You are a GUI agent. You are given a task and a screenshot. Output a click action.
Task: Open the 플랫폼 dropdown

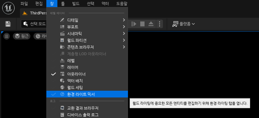[x=184, y=24]
